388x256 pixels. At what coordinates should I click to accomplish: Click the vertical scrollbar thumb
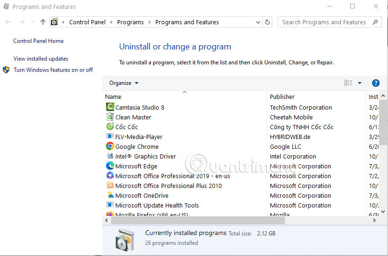click(383, 122)
